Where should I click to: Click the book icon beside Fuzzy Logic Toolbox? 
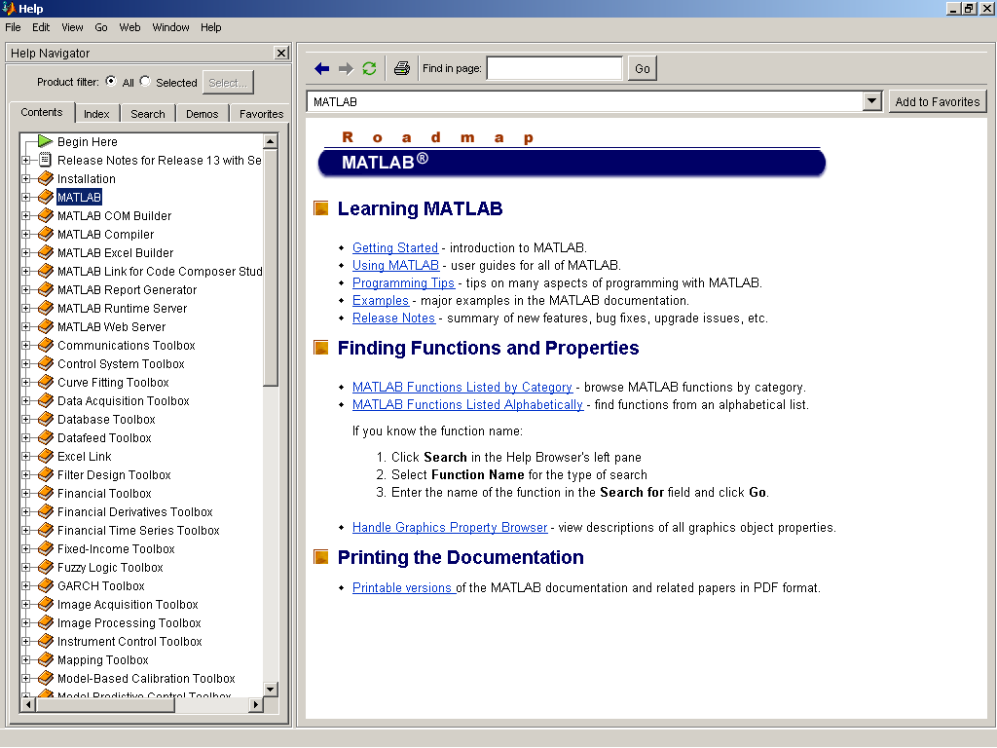coord(45,566)
